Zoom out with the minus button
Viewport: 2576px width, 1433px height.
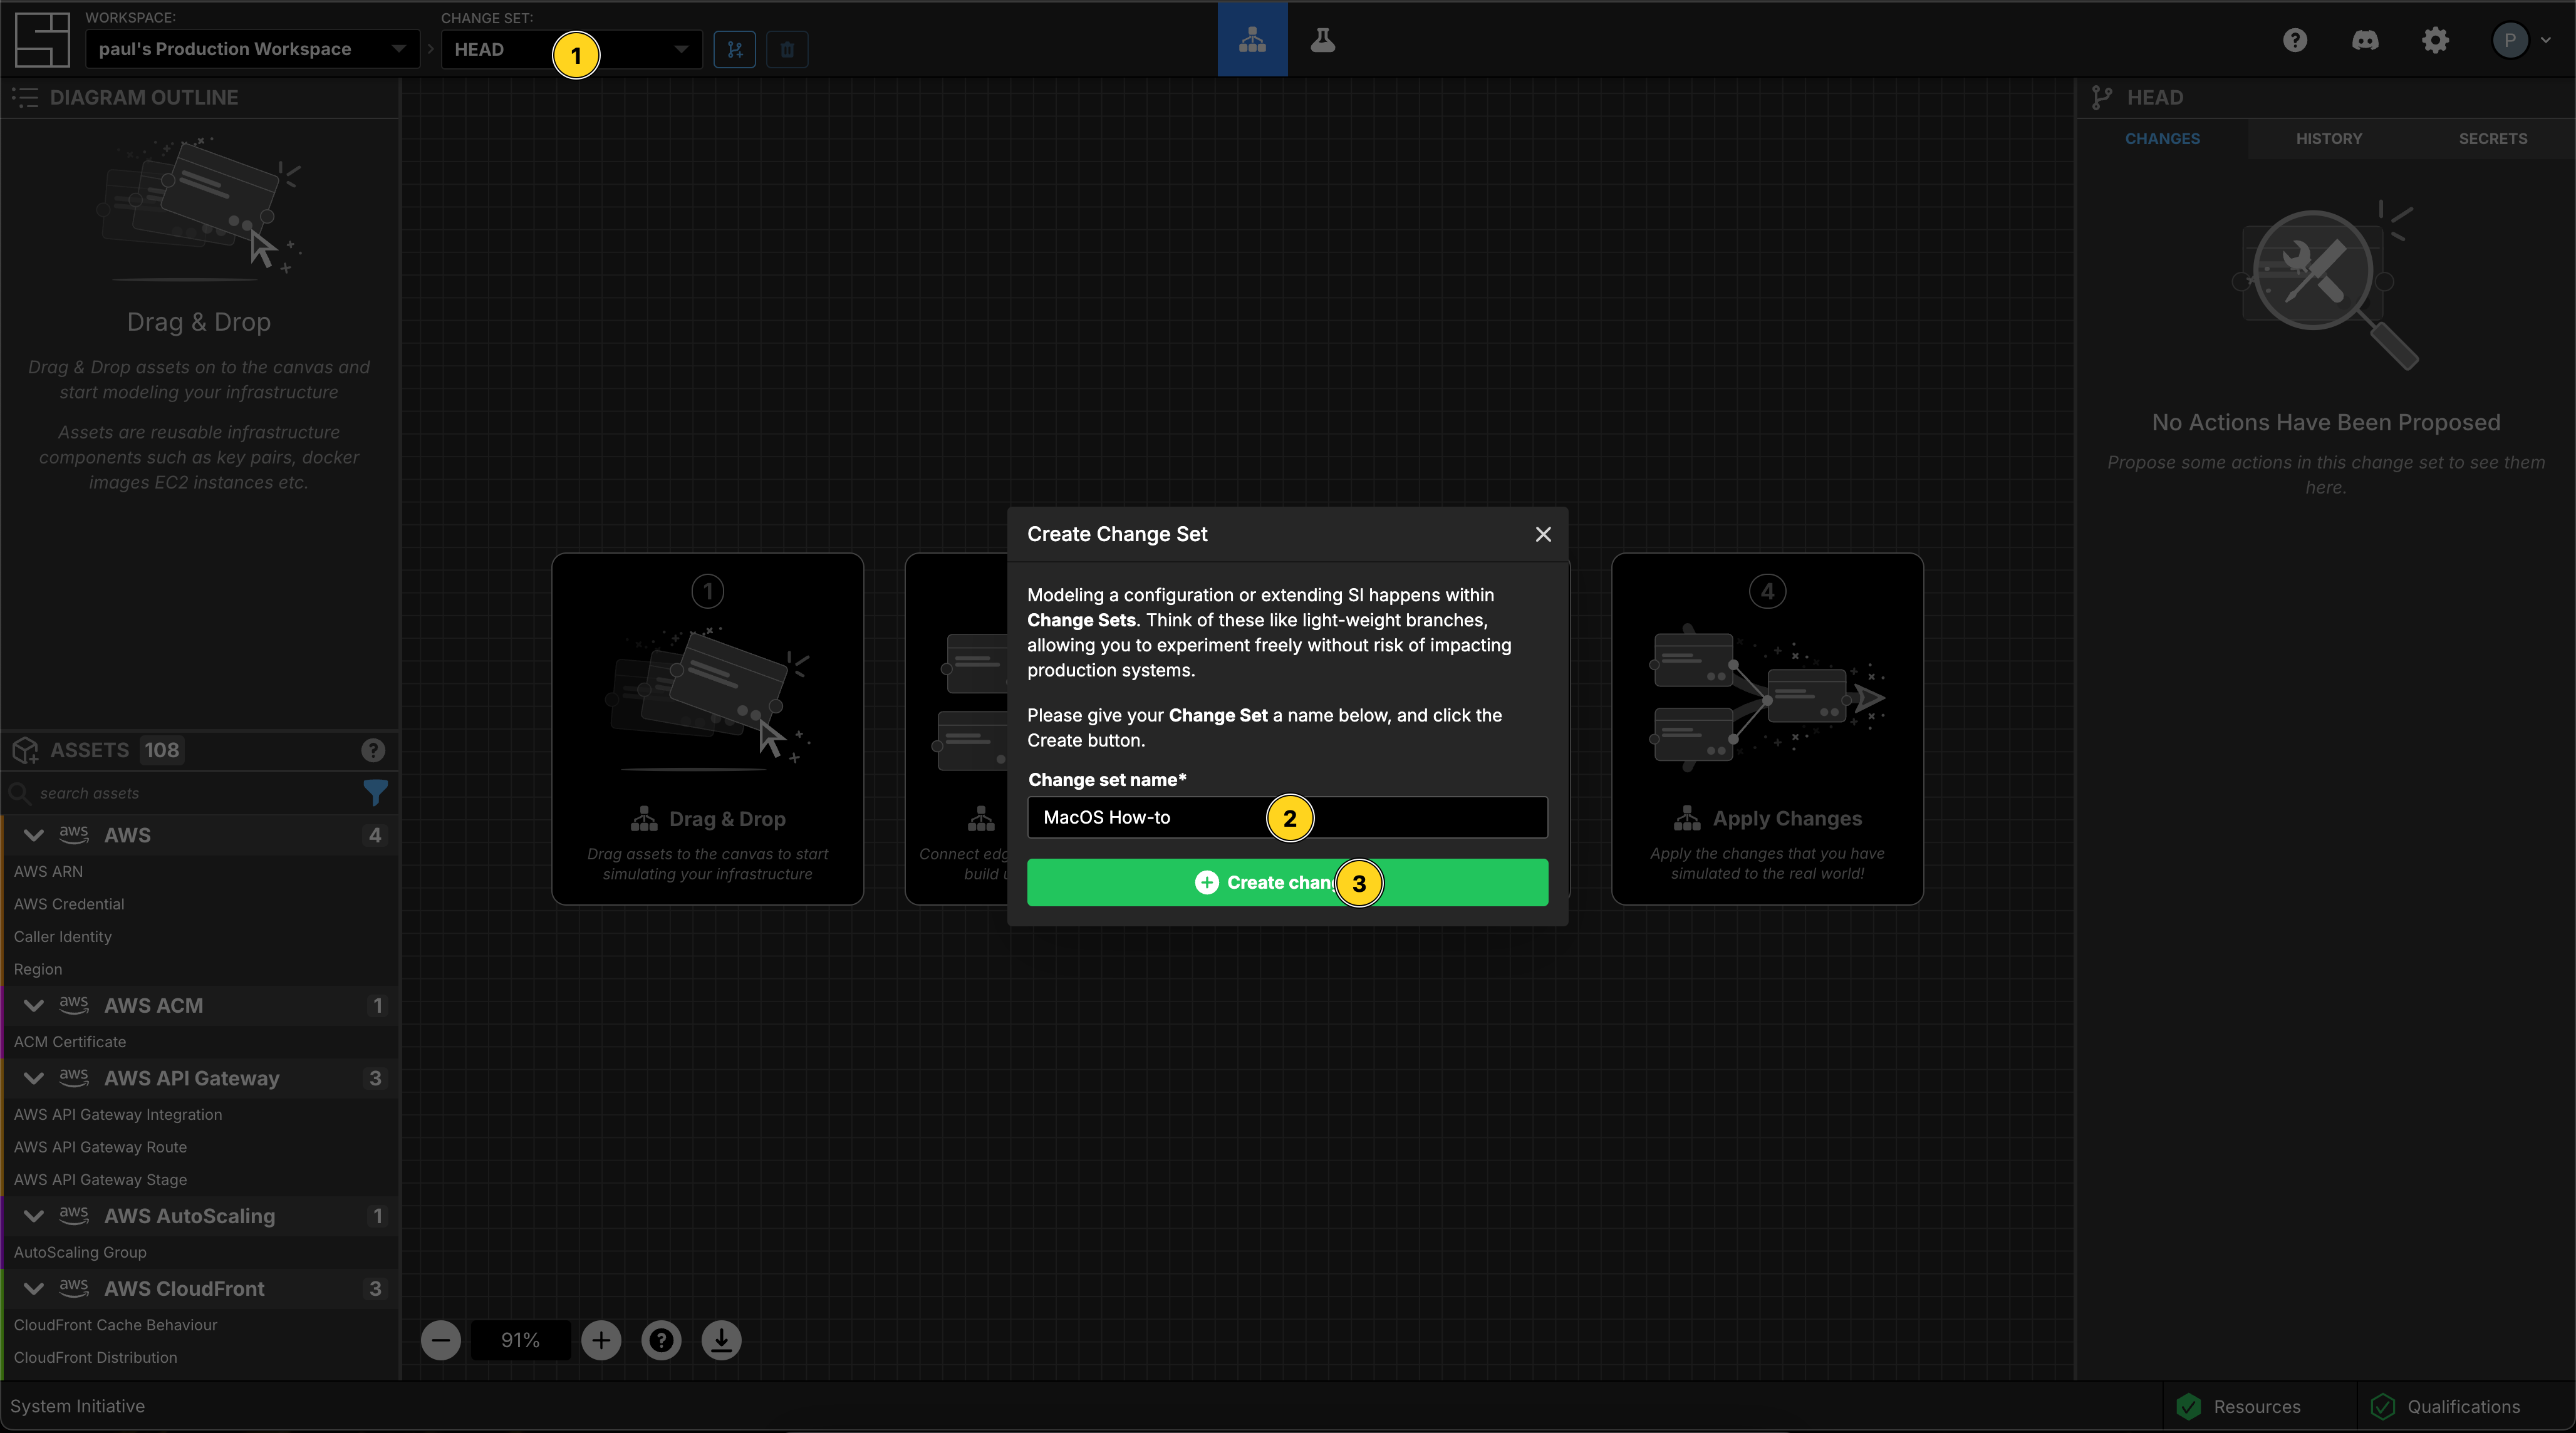441,1340
